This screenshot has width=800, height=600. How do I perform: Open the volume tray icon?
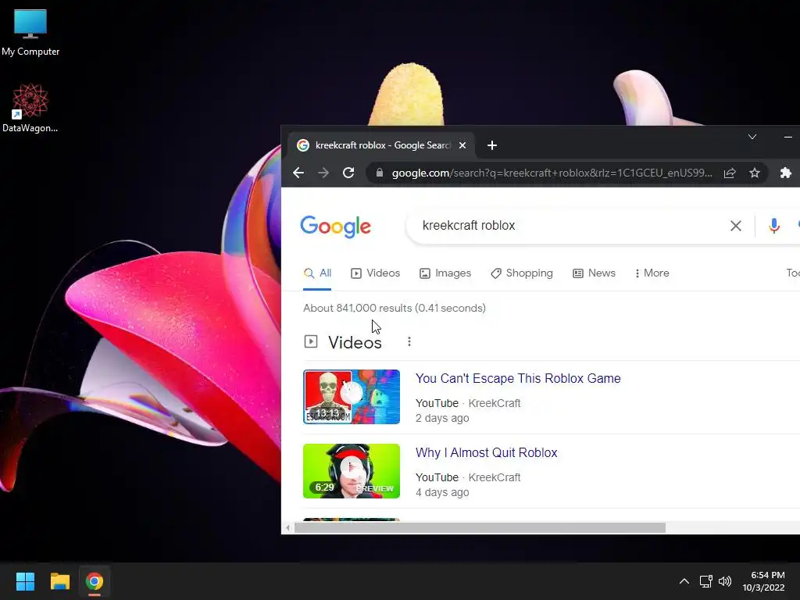click(x=725, y=581)
